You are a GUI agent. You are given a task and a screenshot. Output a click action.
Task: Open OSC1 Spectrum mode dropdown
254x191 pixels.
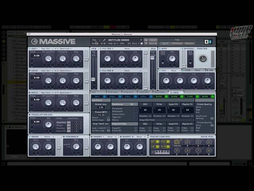[65, 49]
